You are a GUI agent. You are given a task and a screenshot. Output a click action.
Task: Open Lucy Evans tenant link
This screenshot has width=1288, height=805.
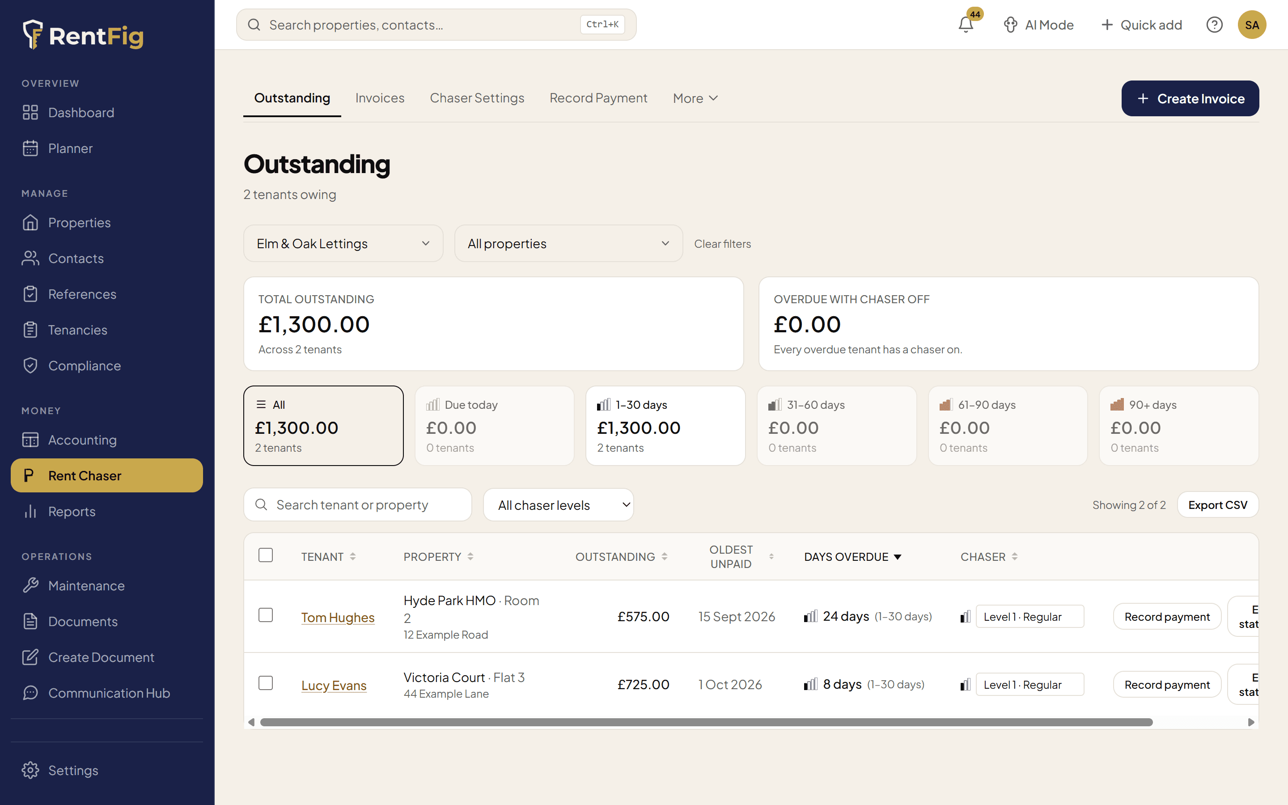[334, 685]
